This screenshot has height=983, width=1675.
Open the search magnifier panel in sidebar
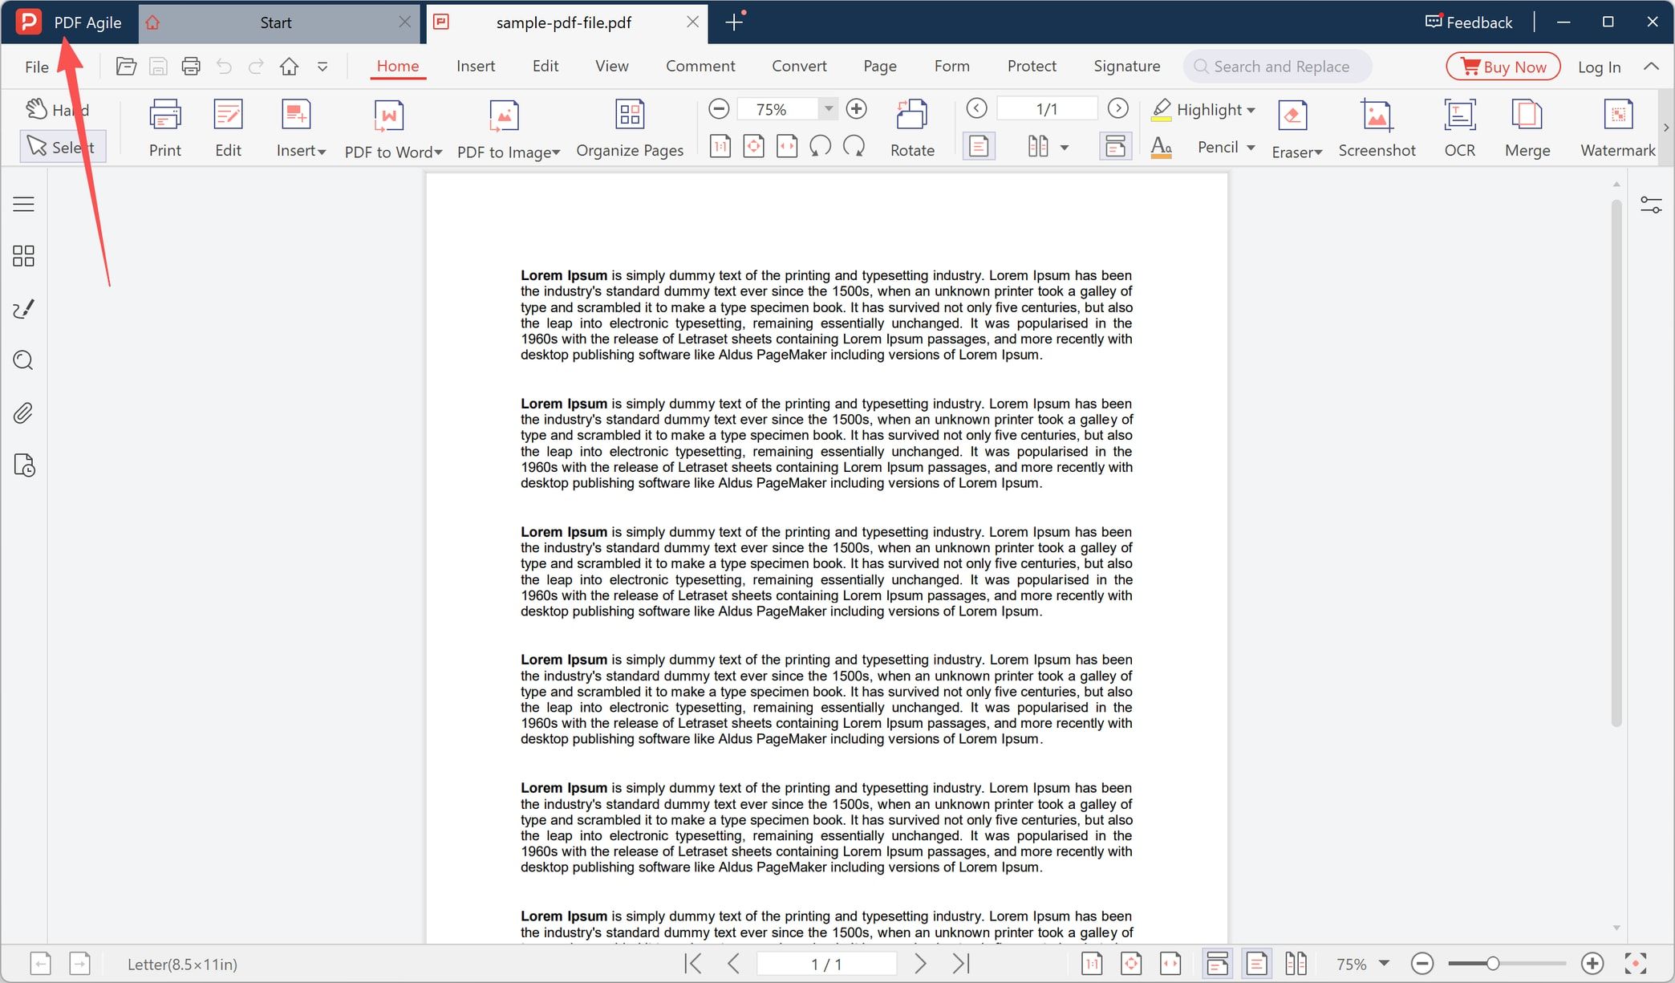[x=23, y=360]
